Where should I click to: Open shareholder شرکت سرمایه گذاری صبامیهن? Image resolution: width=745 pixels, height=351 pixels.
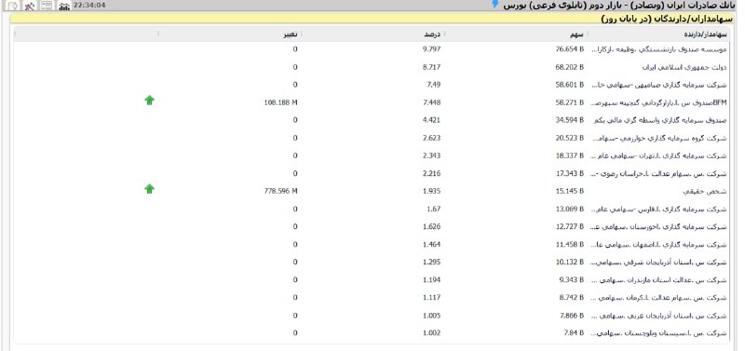pyautogui.click(x=658, y=85)
